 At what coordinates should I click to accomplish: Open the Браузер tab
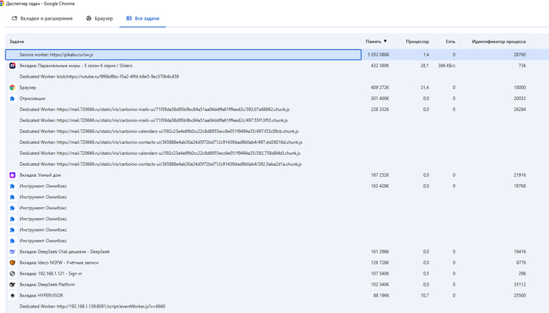pyautogui.click(x=100, y=19)
